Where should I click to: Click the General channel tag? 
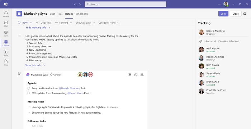coord(55,75)
